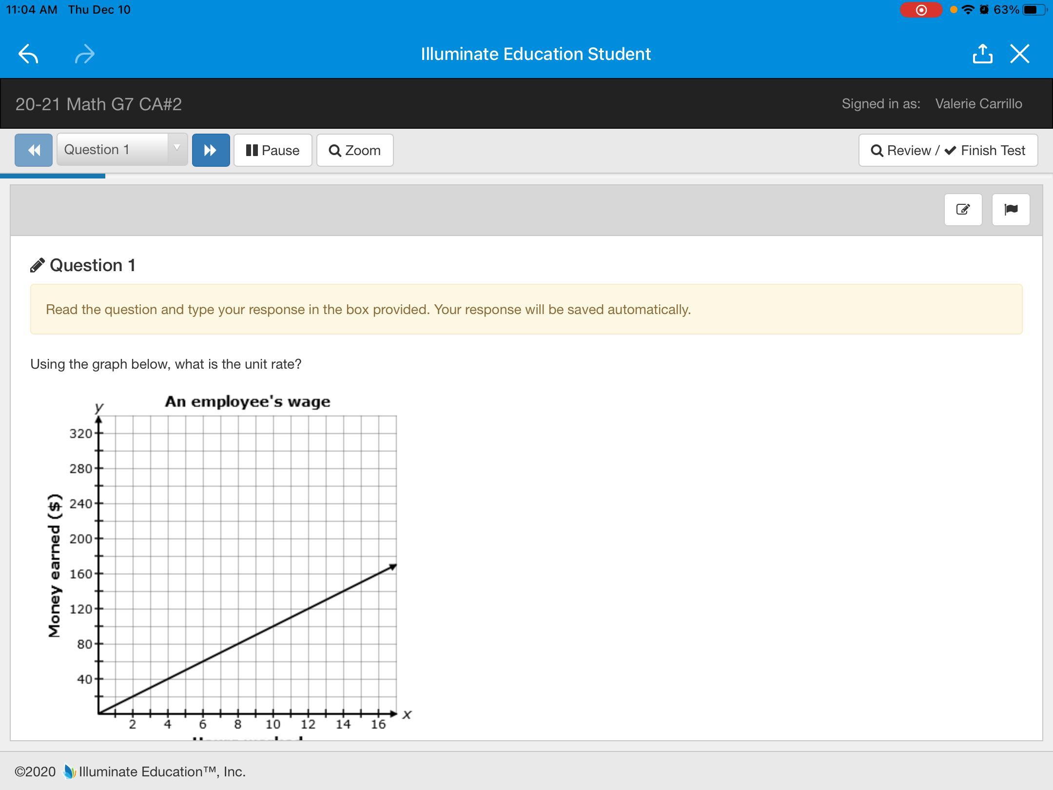Viewport: 1053px width, 790px height.
Task: Close the Illuminate Education Student window
Action: tap(1020, 54)
